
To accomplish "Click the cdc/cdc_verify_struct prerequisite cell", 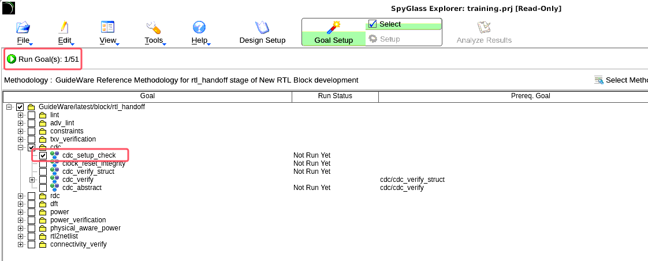I will (412, 180).
